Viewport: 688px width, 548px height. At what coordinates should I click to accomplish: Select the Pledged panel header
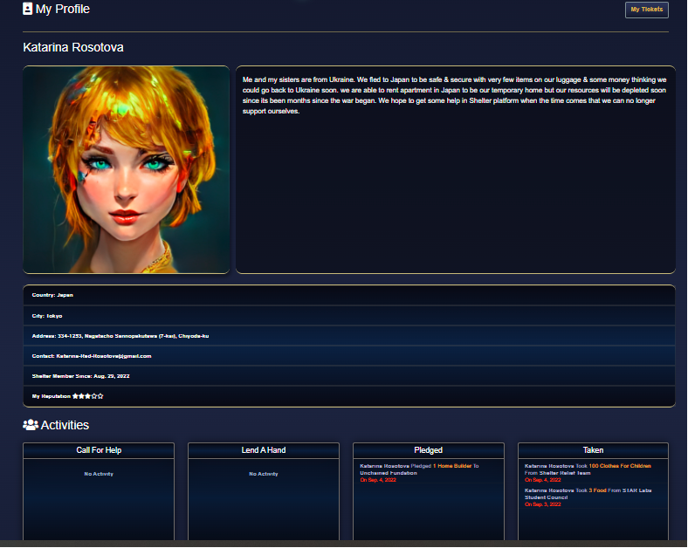[428, 450]
